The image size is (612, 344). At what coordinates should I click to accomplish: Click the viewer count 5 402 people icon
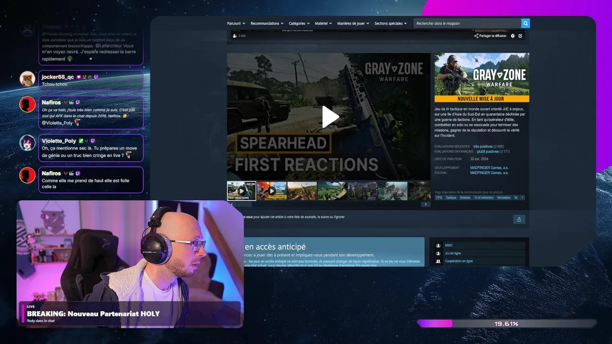(235, 36)
